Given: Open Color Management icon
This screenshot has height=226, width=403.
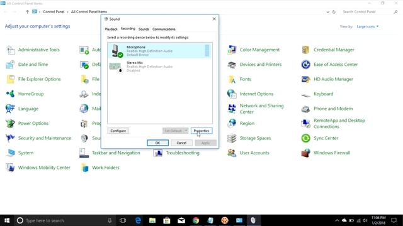Looking at the screenshot, I should coord(232,50).
